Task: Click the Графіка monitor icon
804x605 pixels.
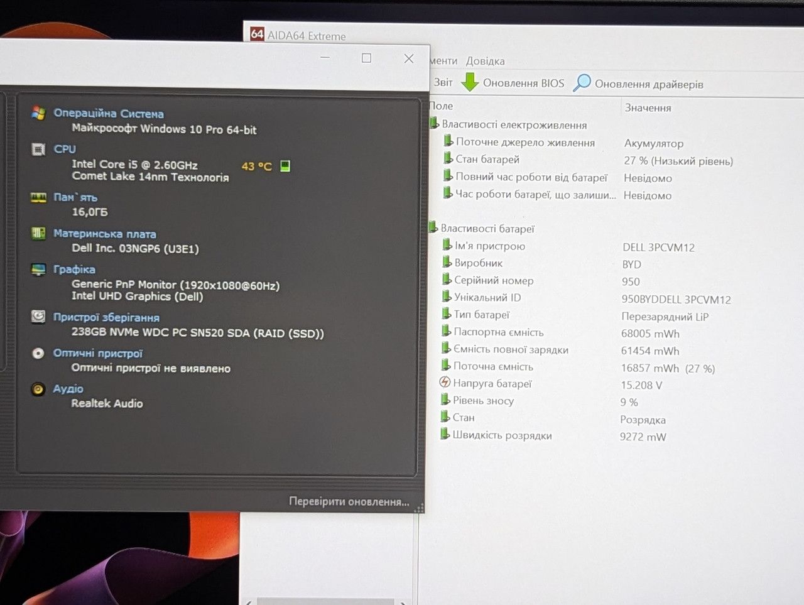Action: (38, 270)
